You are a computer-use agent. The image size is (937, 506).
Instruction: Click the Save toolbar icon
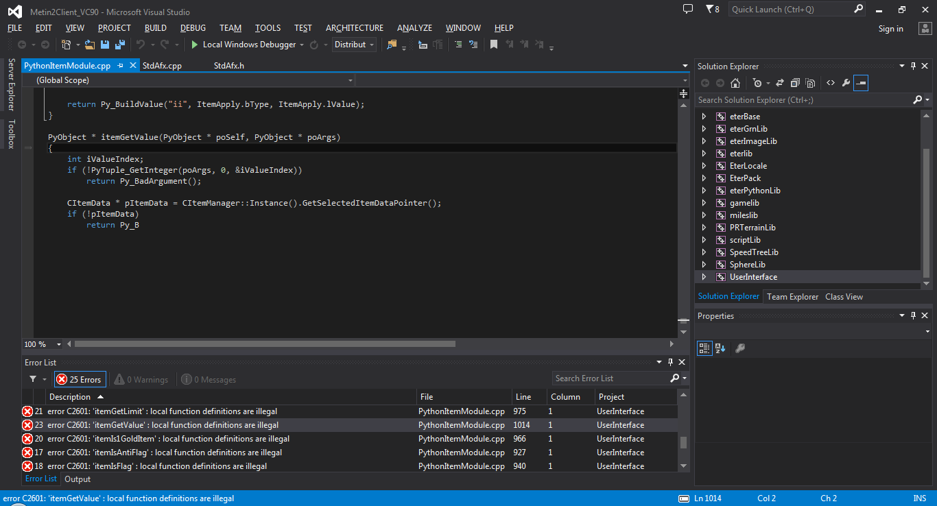click(105, 45)
